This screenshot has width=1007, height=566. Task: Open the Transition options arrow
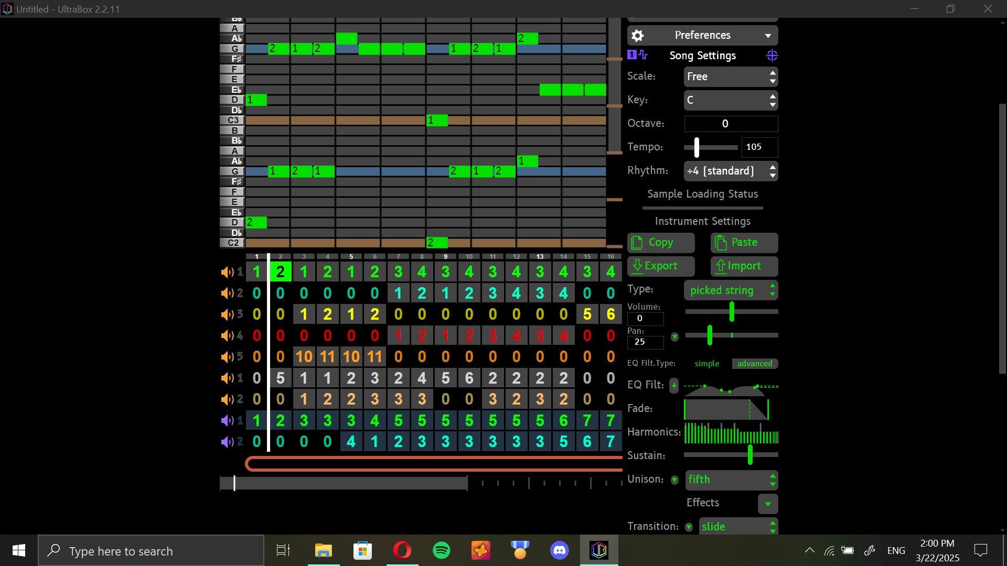[689, 527]
